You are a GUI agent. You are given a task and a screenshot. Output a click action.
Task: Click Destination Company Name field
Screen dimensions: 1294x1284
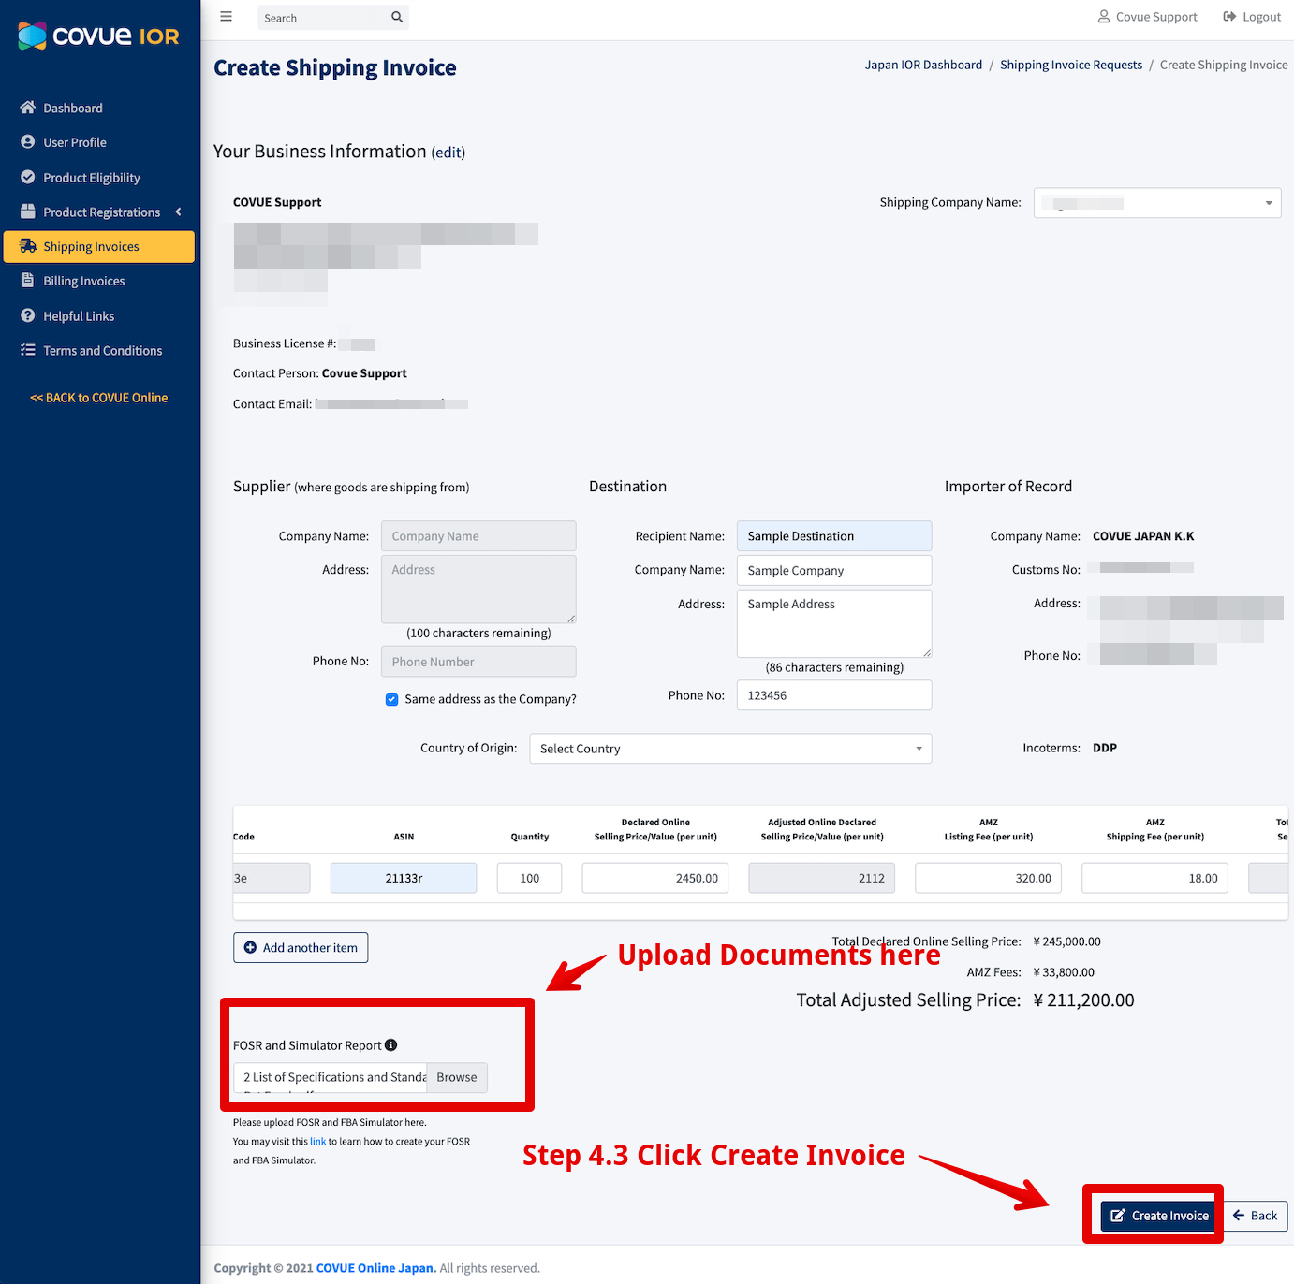(834, 570)
